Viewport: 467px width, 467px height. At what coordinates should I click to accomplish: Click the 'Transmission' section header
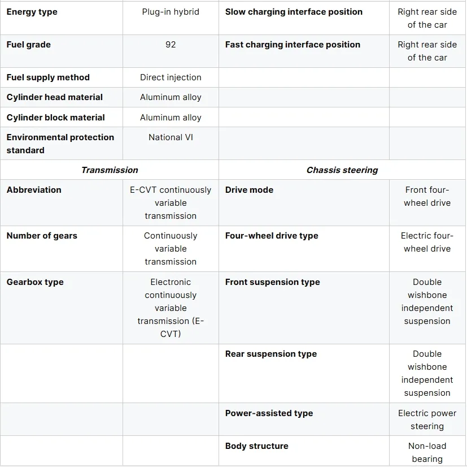coord(110,170)
